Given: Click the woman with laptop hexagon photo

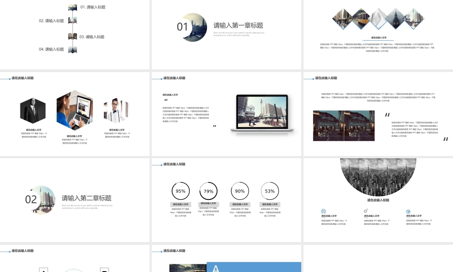Looking at the screenshot, I should 75,111.
